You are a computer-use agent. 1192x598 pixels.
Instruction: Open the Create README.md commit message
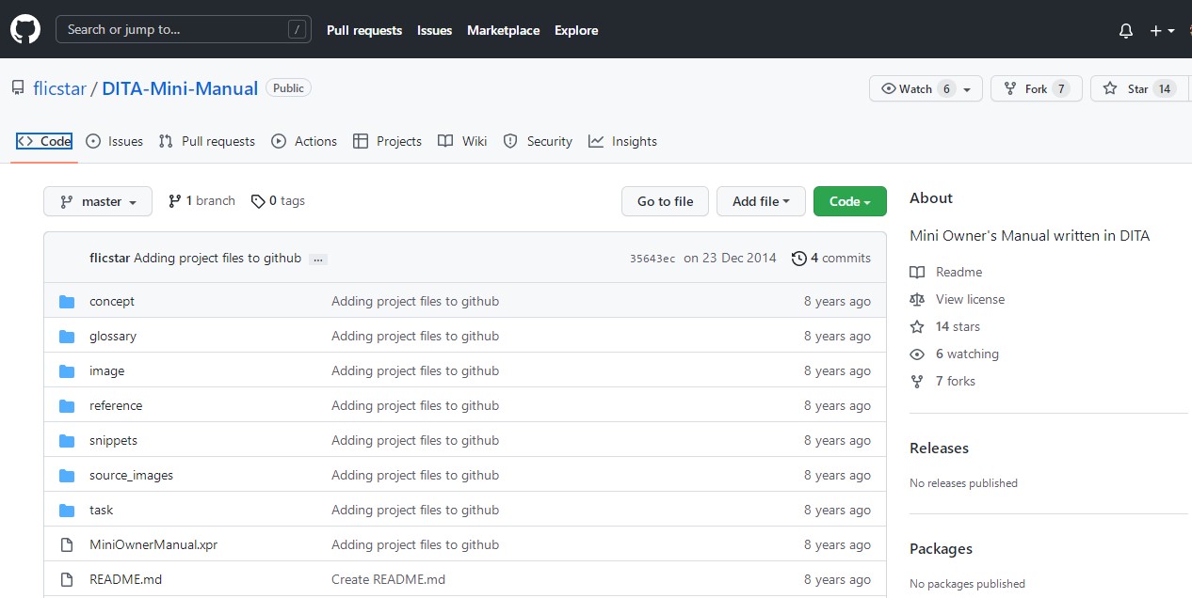pos(388,580)
